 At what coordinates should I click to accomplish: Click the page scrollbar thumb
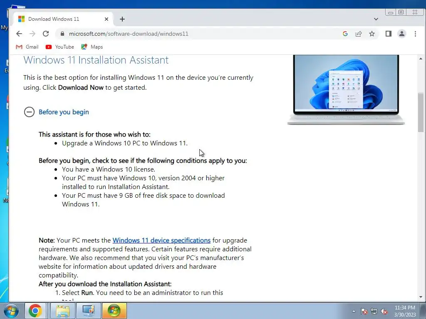click(421, 112)
